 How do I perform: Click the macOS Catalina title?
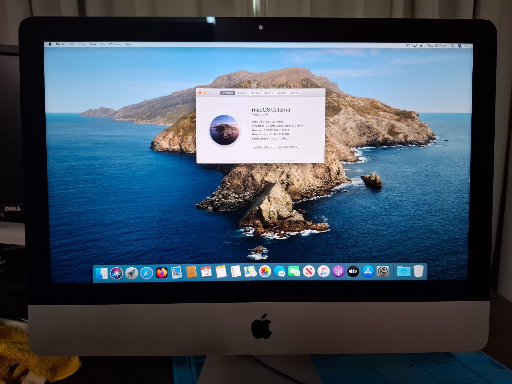coord(271,109)
